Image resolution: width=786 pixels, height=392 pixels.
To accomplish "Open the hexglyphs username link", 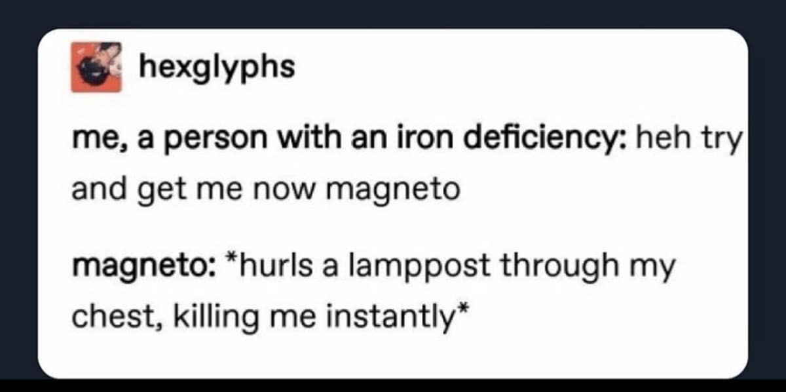I will (x=216, y=68).
